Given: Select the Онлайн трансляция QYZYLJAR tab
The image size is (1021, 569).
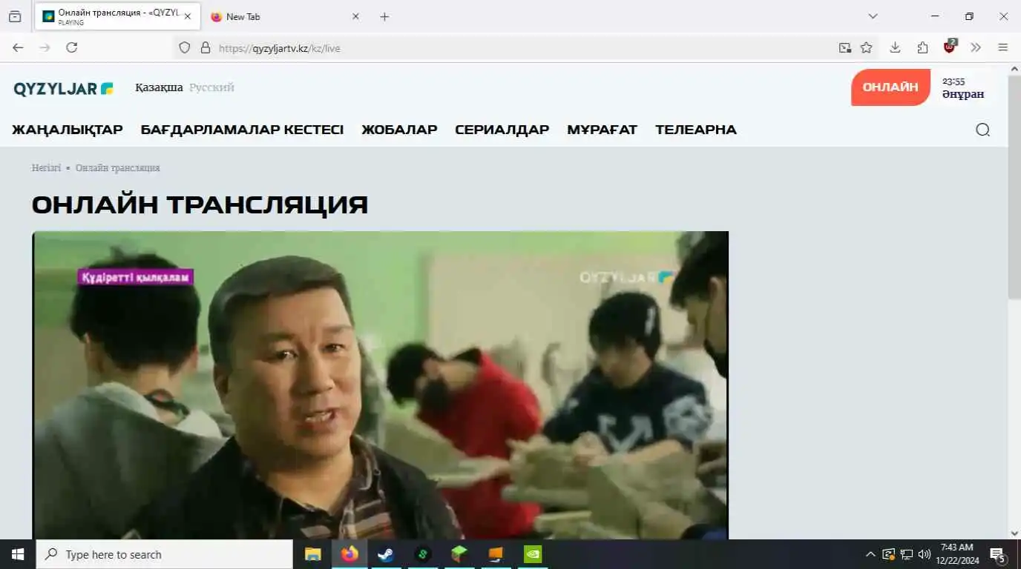Looking at the screenshot, I should pyautogui.click(x=116, y=16).
